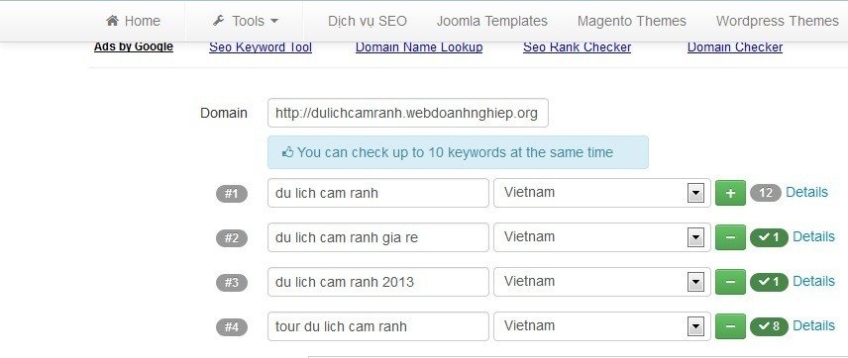This screenshot has width=848, height=358.
Task: Open the country dropdown for row #3
Action: (x=602, y=282)
